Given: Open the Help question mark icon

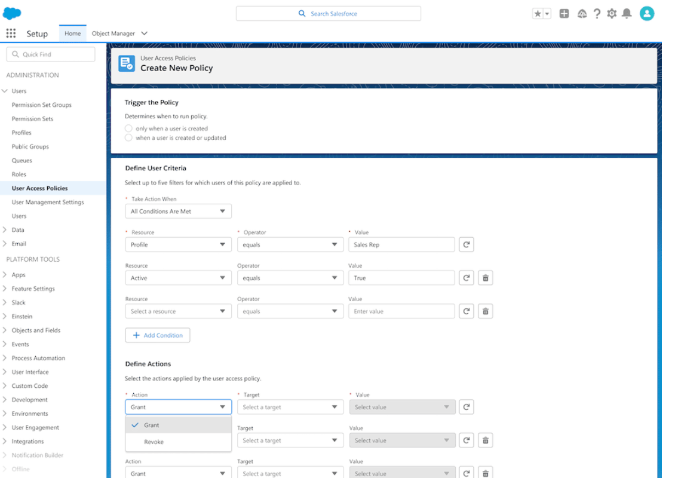Looking at the screenshot, I should tap(597, 14).
